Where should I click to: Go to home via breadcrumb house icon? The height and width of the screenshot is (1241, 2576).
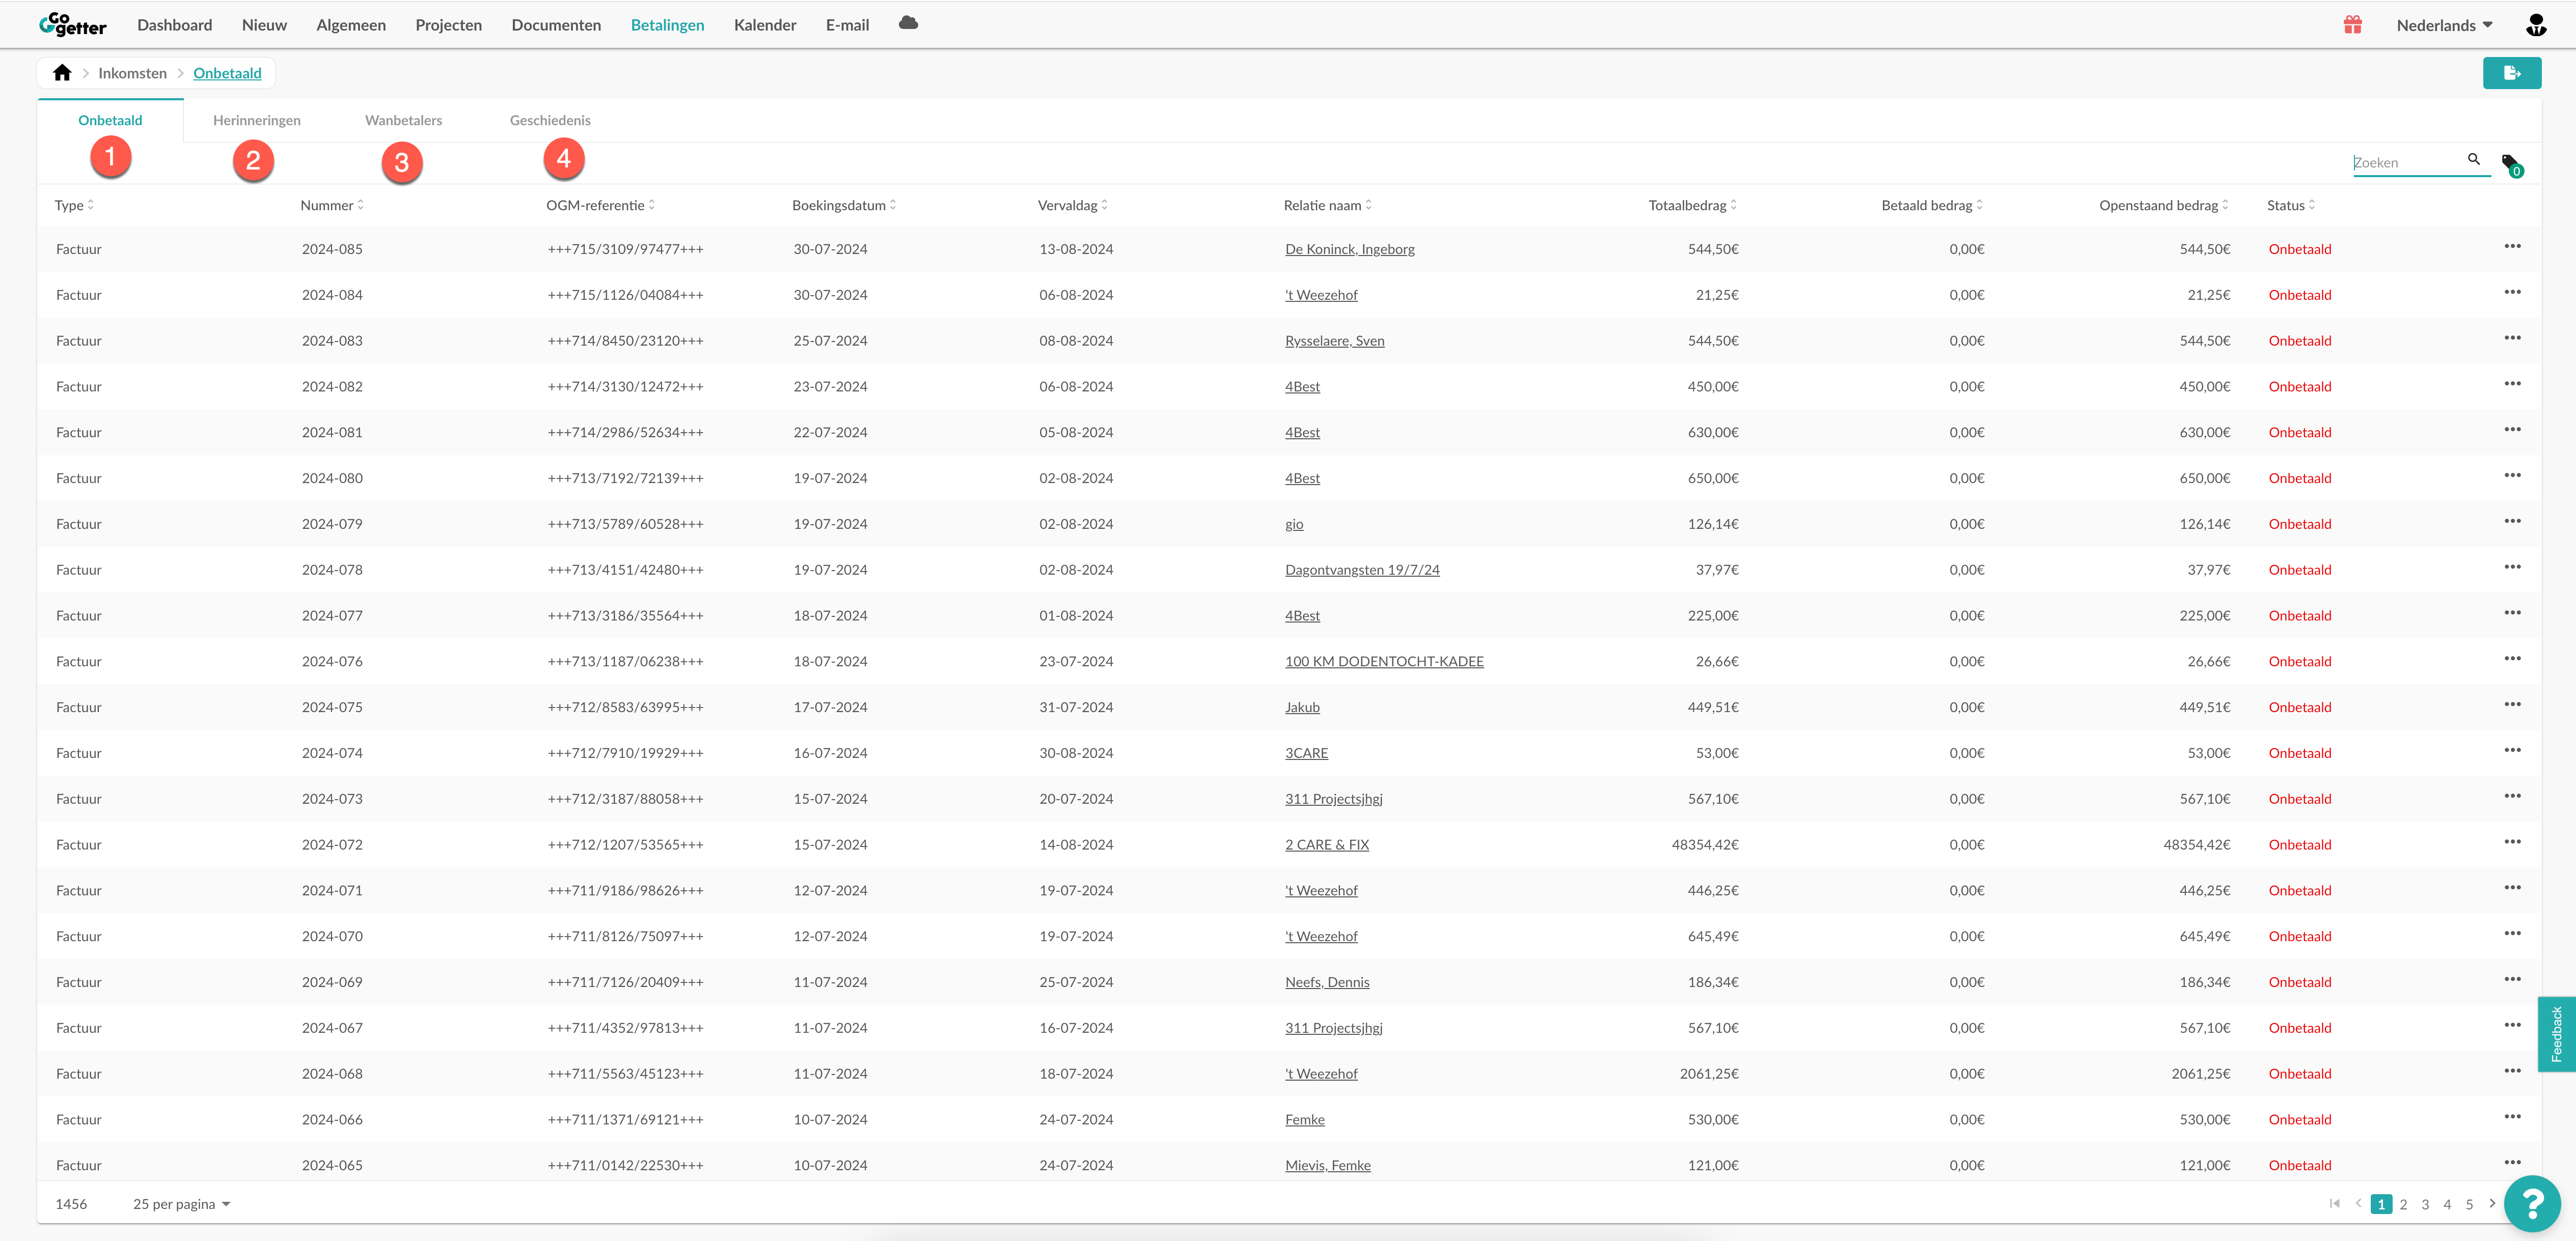pyautogui.click(x=62, y=73)
